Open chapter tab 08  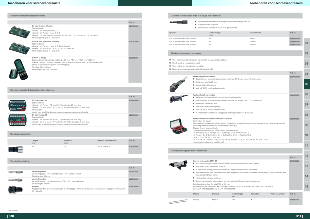(306, 115)
